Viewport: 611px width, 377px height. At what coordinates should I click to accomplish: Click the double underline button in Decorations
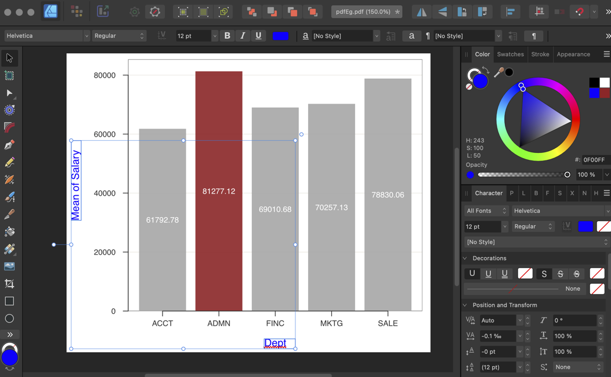tap(505, 273)
